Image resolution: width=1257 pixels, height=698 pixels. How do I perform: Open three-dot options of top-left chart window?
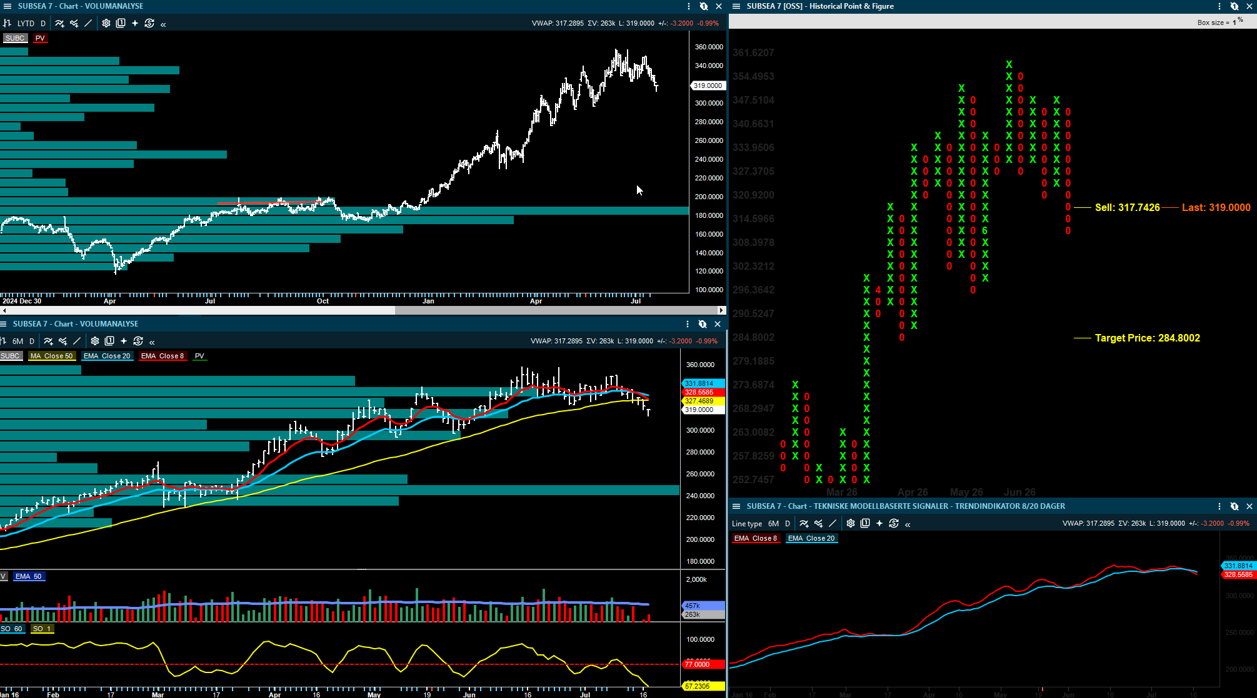(689, 6)
